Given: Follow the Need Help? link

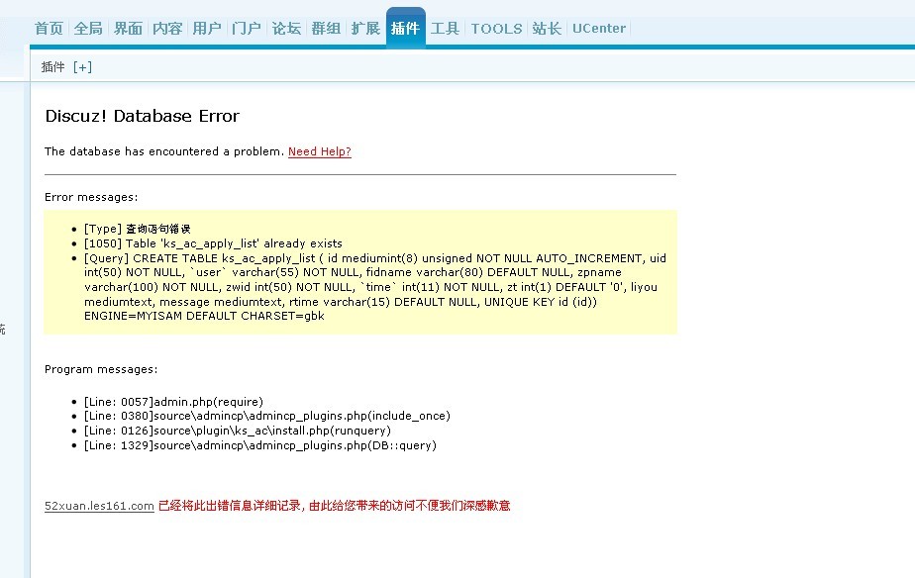Looking at the screenshot, I should [x=320, y=151].
